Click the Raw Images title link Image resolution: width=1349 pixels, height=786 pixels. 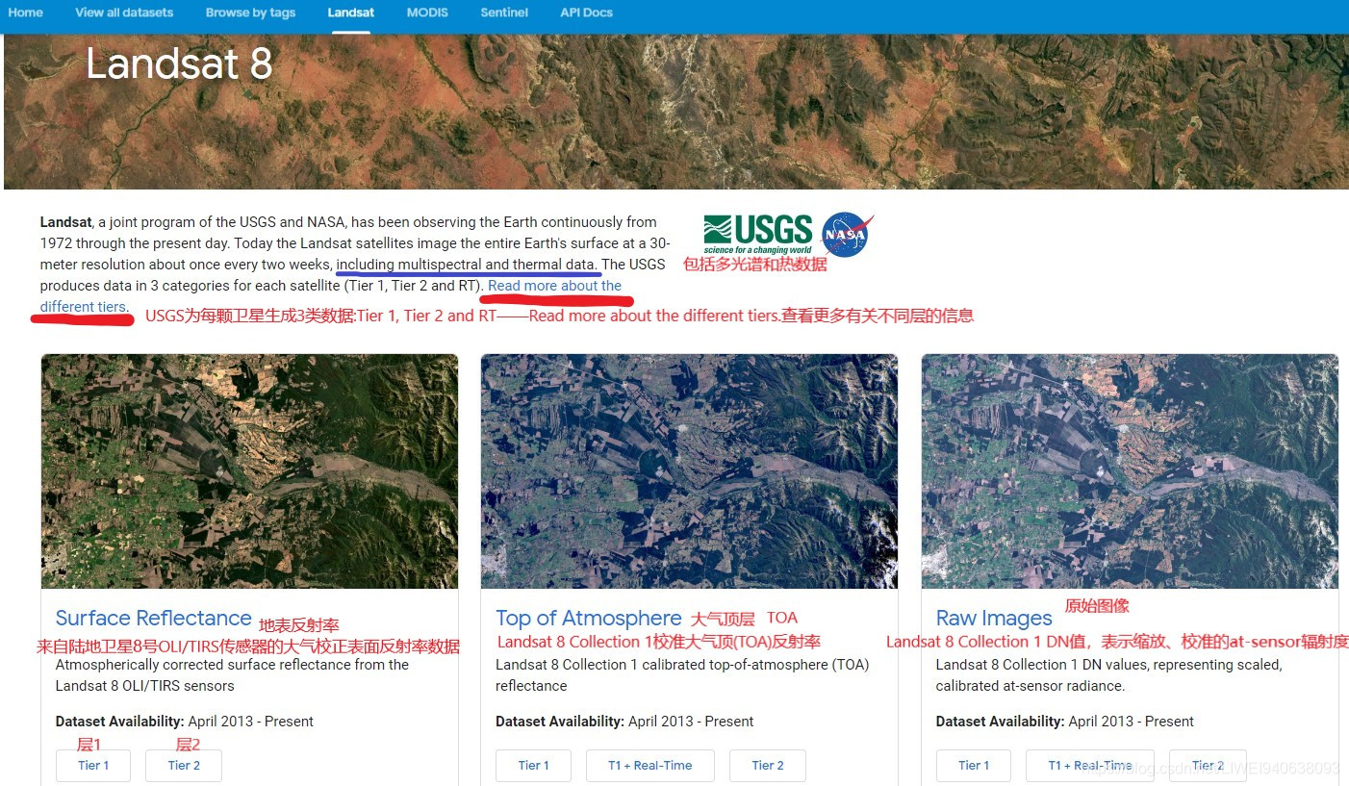(994, 619)
